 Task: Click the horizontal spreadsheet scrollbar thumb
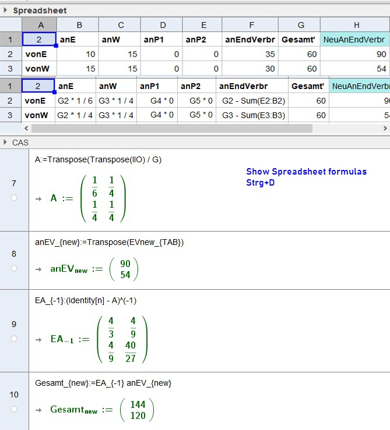(172, 128)
